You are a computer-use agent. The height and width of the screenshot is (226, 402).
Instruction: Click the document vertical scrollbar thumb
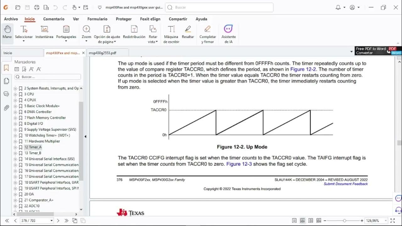tap(399, 143)
